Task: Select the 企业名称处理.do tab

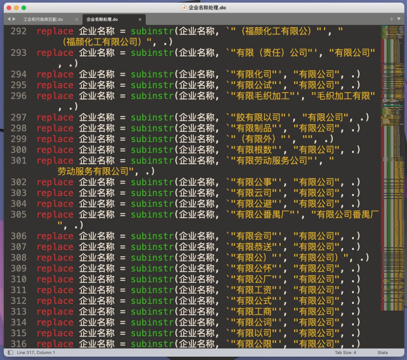Action: point(102,19)
